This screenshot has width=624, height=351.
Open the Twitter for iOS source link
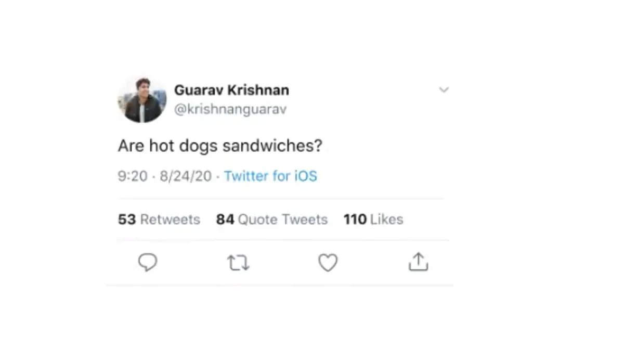270,176
